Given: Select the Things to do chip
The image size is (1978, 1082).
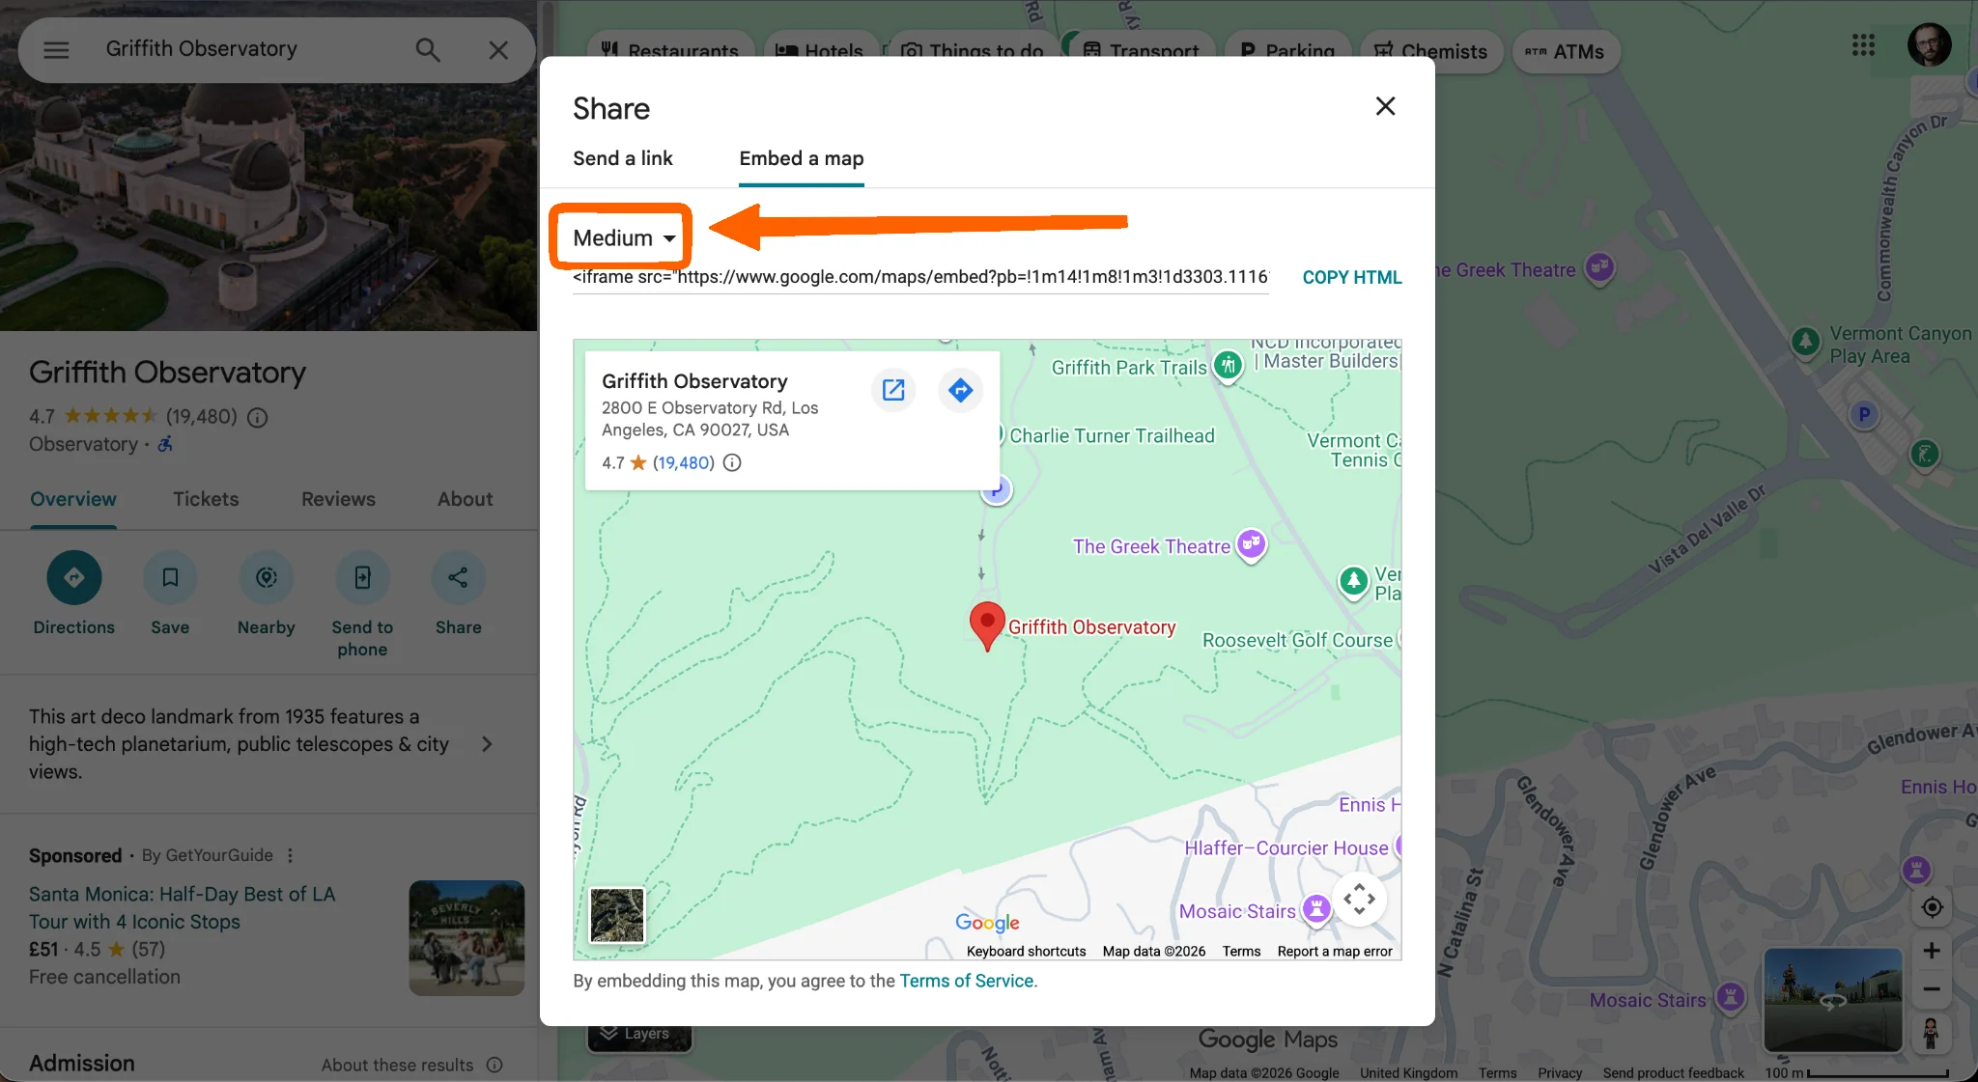Looking at the screenshot, I should point(973,51).
